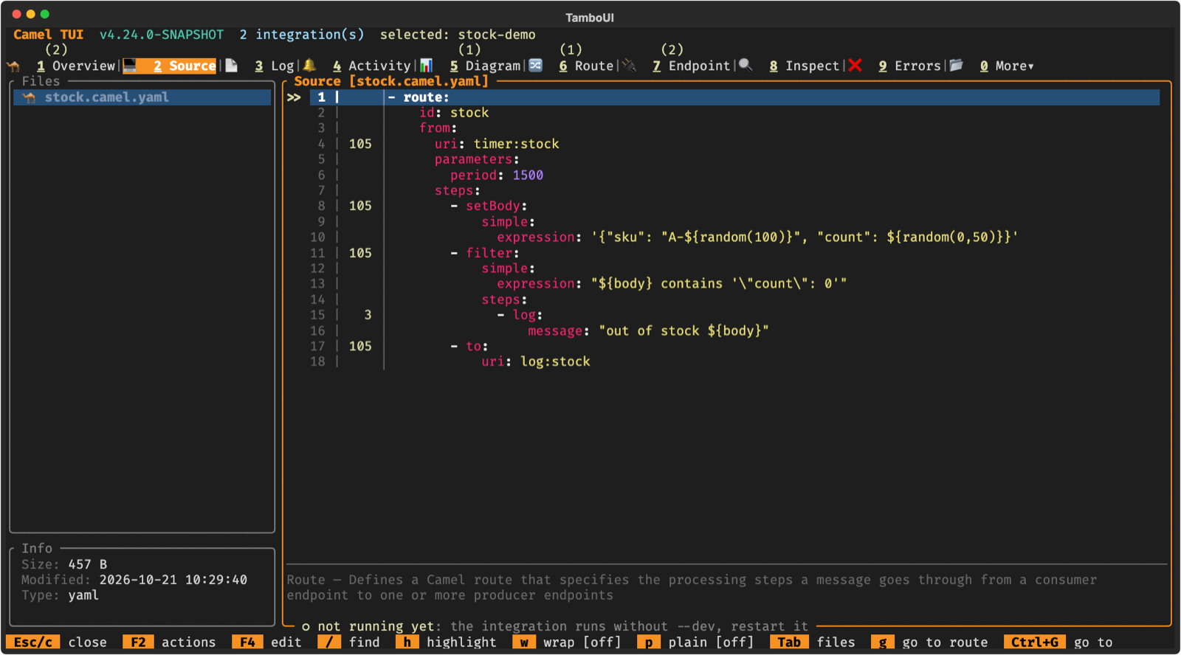Open the 5 Diagram tab
Image resolution: width=1181 pixels, height=655 pixels.
click(x=486, y=66)
